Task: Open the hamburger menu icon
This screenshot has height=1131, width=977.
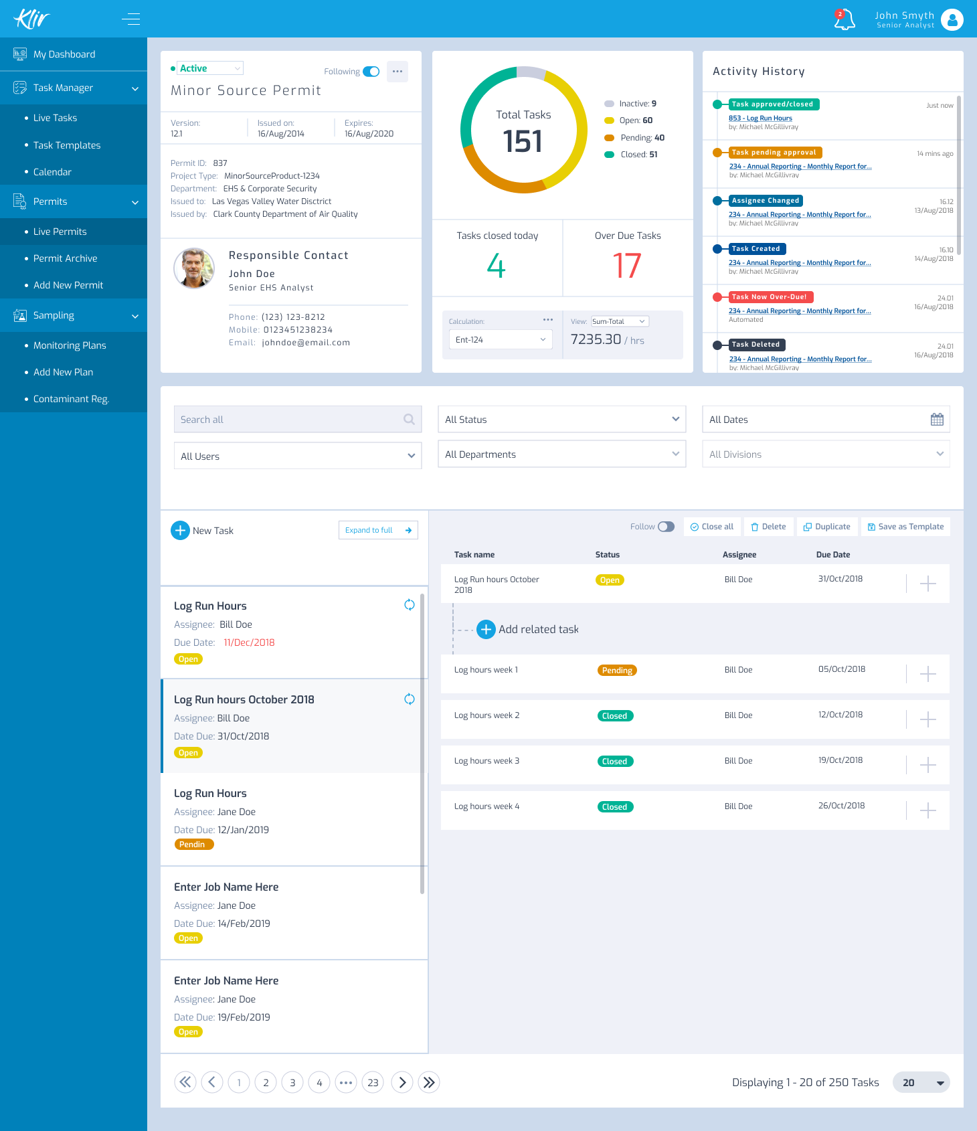Action: point(131,19)
